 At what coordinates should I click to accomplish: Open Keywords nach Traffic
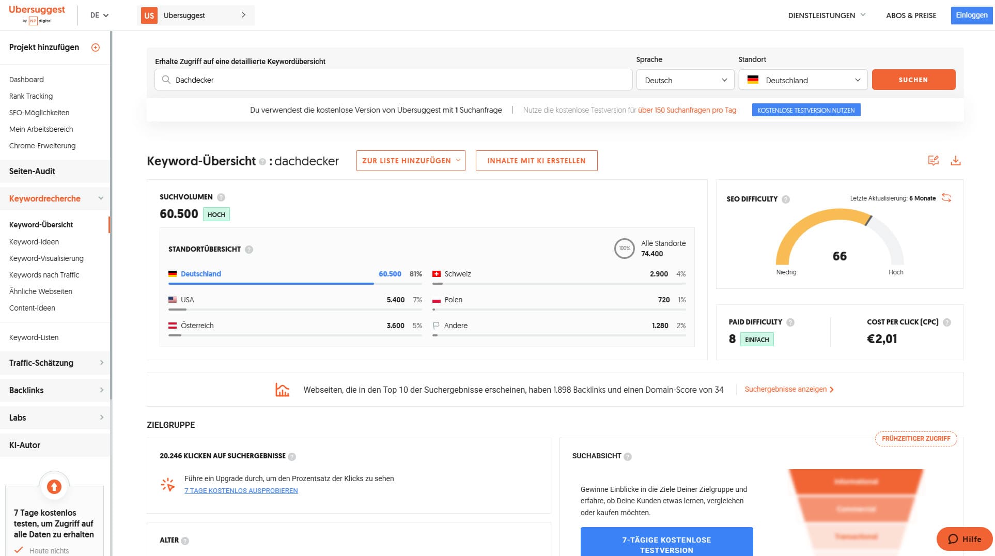(44, 275)
